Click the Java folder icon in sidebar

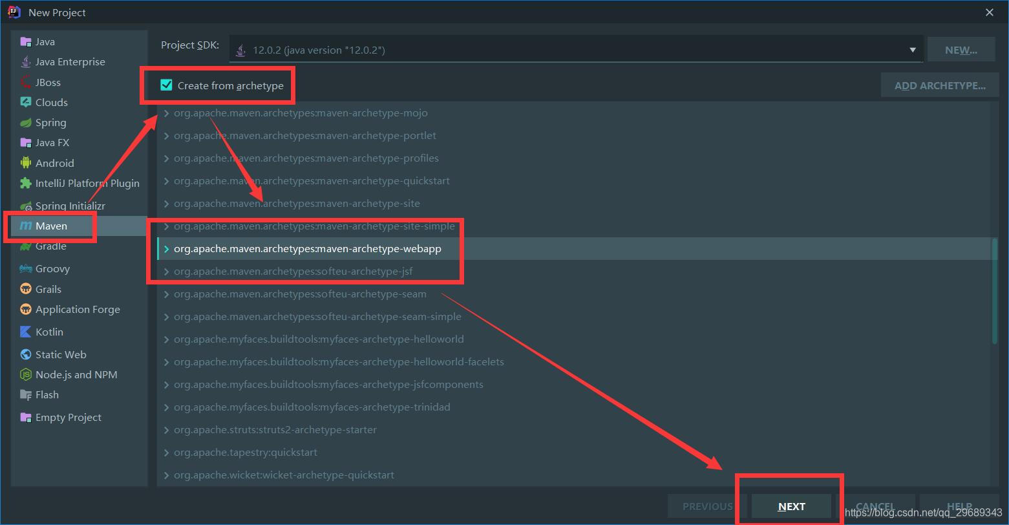26,41
